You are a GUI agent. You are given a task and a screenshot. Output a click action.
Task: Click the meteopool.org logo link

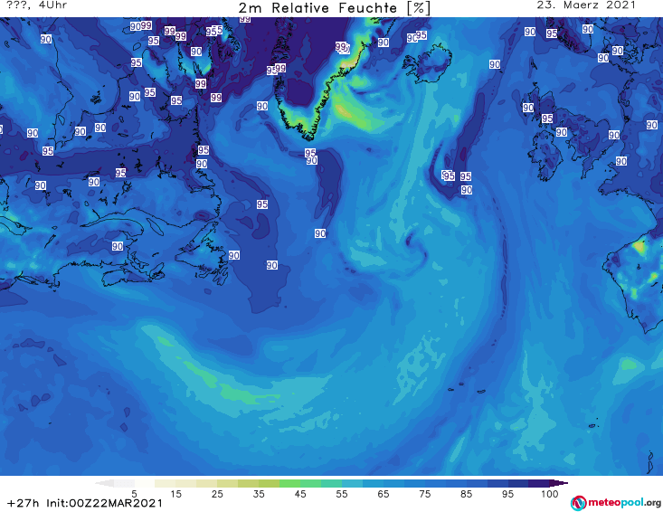click(616, 503)
